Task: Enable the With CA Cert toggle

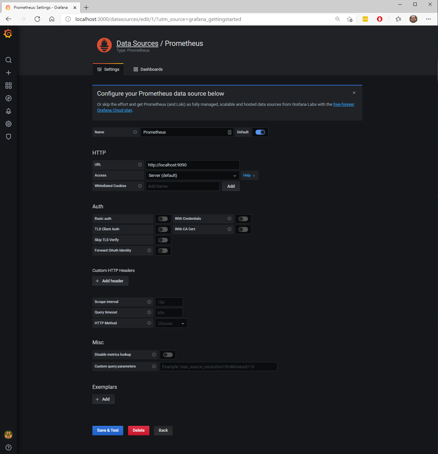Action: (243, 229)
